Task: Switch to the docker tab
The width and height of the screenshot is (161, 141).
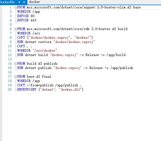Action: (34, 2)
